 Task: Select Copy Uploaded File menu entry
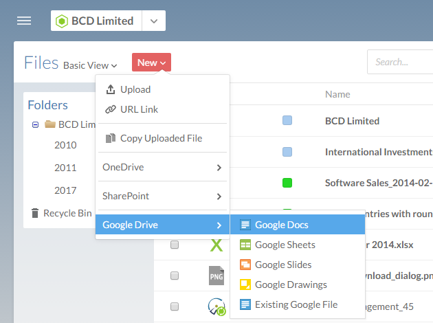(161, 138)
